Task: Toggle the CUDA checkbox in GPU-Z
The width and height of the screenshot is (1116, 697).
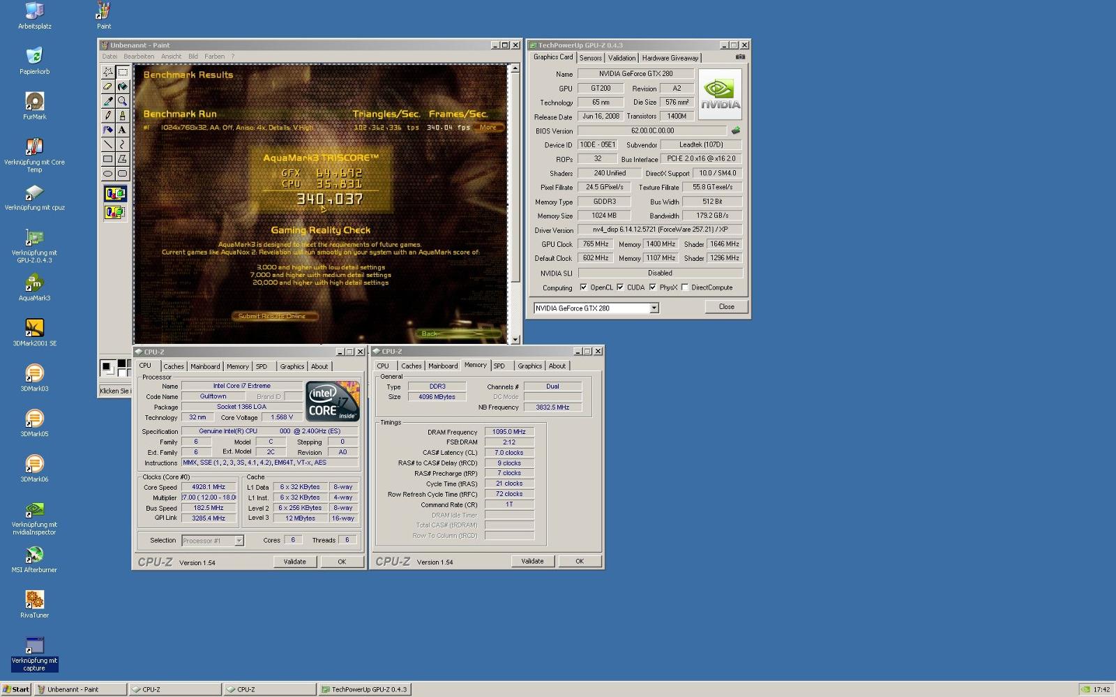Action: [x=619, y=287]
